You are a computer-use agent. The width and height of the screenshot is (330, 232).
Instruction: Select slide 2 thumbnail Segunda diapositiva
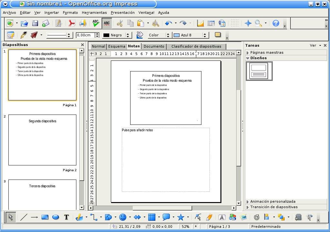(x=42, y=140)
